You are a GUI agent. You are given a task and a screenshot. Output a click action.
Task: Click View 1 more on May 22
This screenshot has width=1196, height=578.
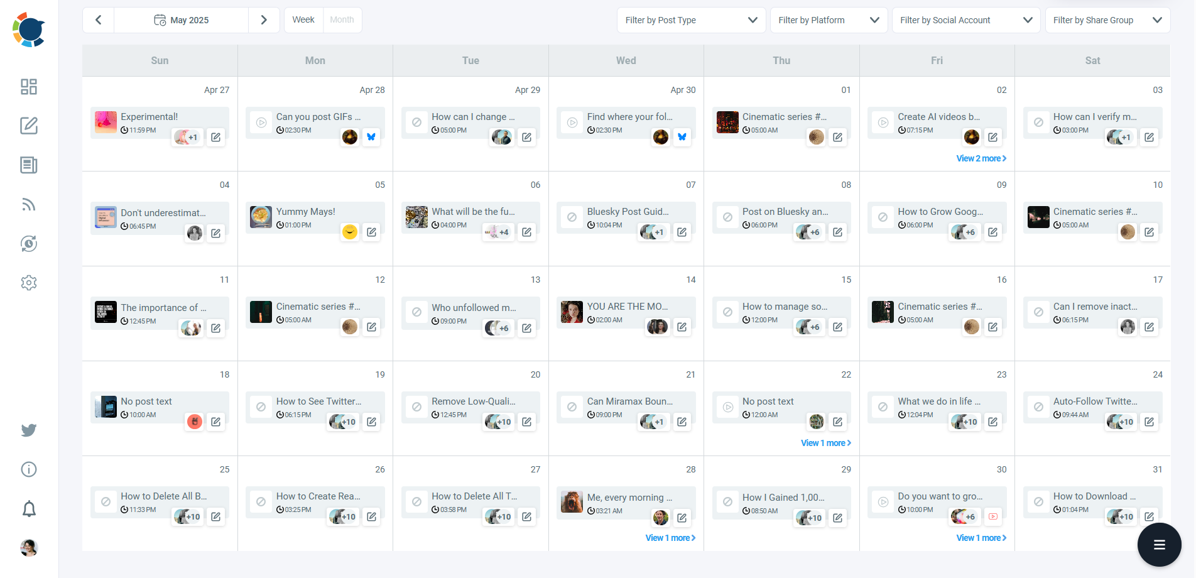[825, 442]
